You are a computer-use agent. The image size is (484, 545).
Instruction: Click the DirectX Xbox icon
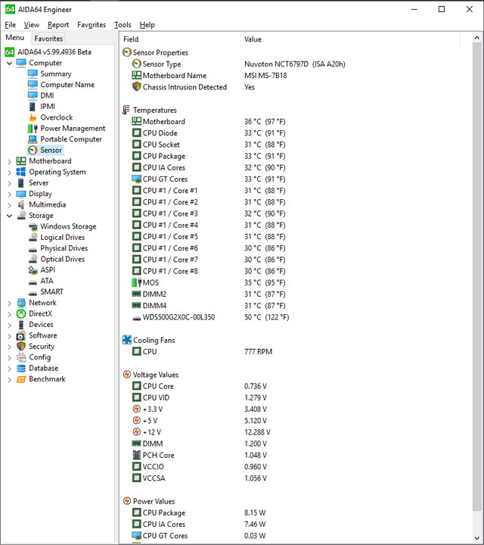click(x=21, y=313)
